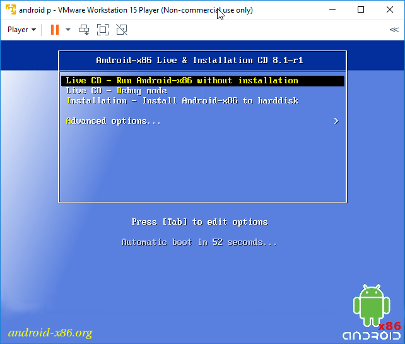Click the Press [Tab] to edit options text
The image size is (405, 344).
(199, 222)
